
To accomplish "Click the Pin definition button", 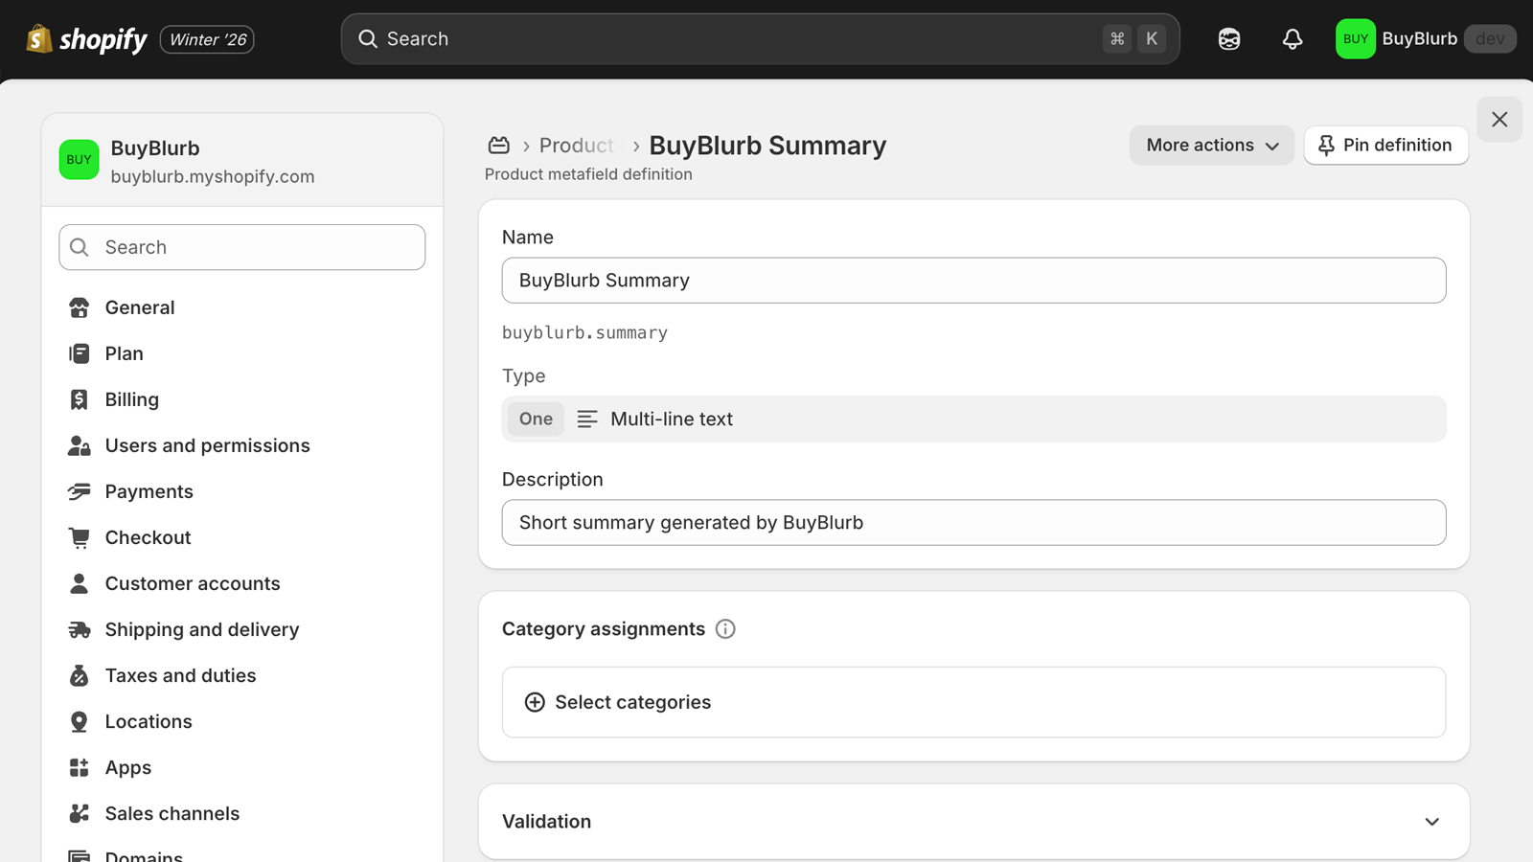I will [x=1385, y=145].
